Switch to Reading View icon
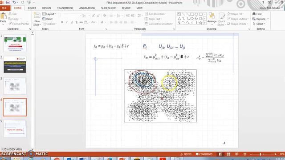This screenshot has height=160, width=285. coord(236,154)
